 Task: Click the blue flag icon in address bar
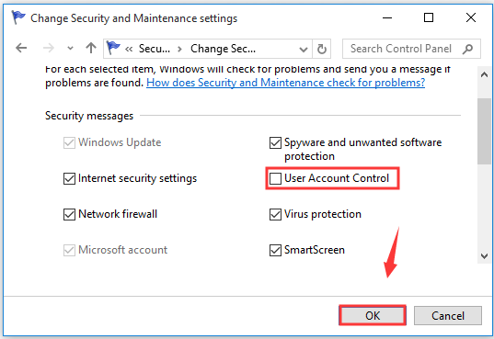point(113,48)
